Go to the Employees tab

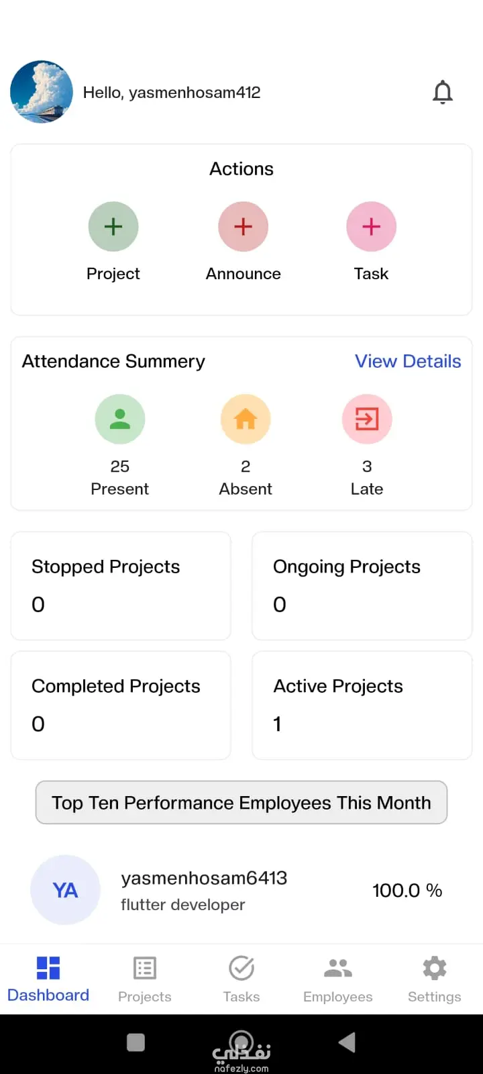338,980
